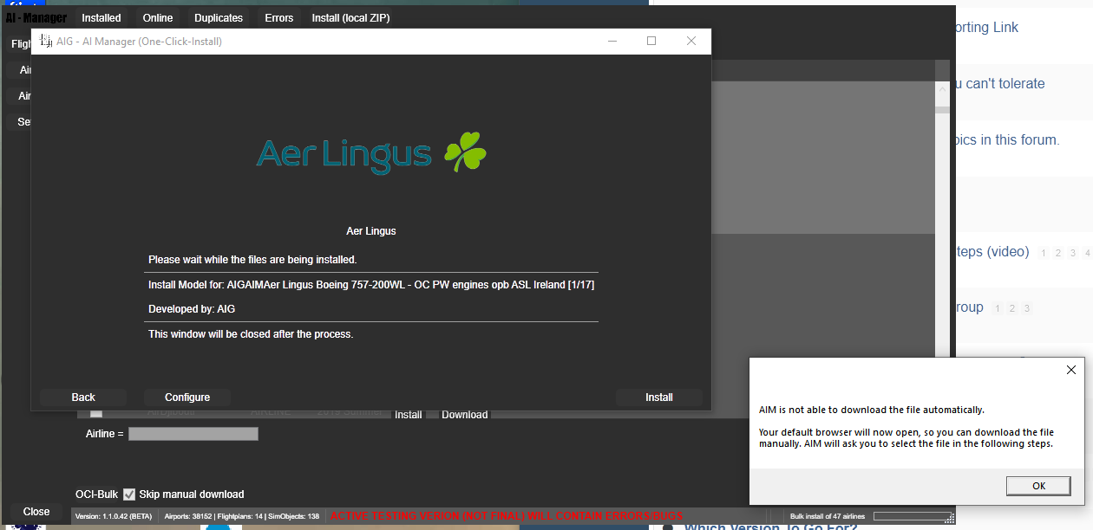Click Back in the One-Click-Install dialog

tap(83, 397)
